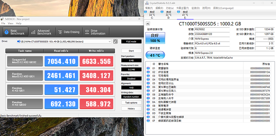276x136 pixels.
Task: Switch to Advanced Benchmark tab
Action: tap(41, 32)
